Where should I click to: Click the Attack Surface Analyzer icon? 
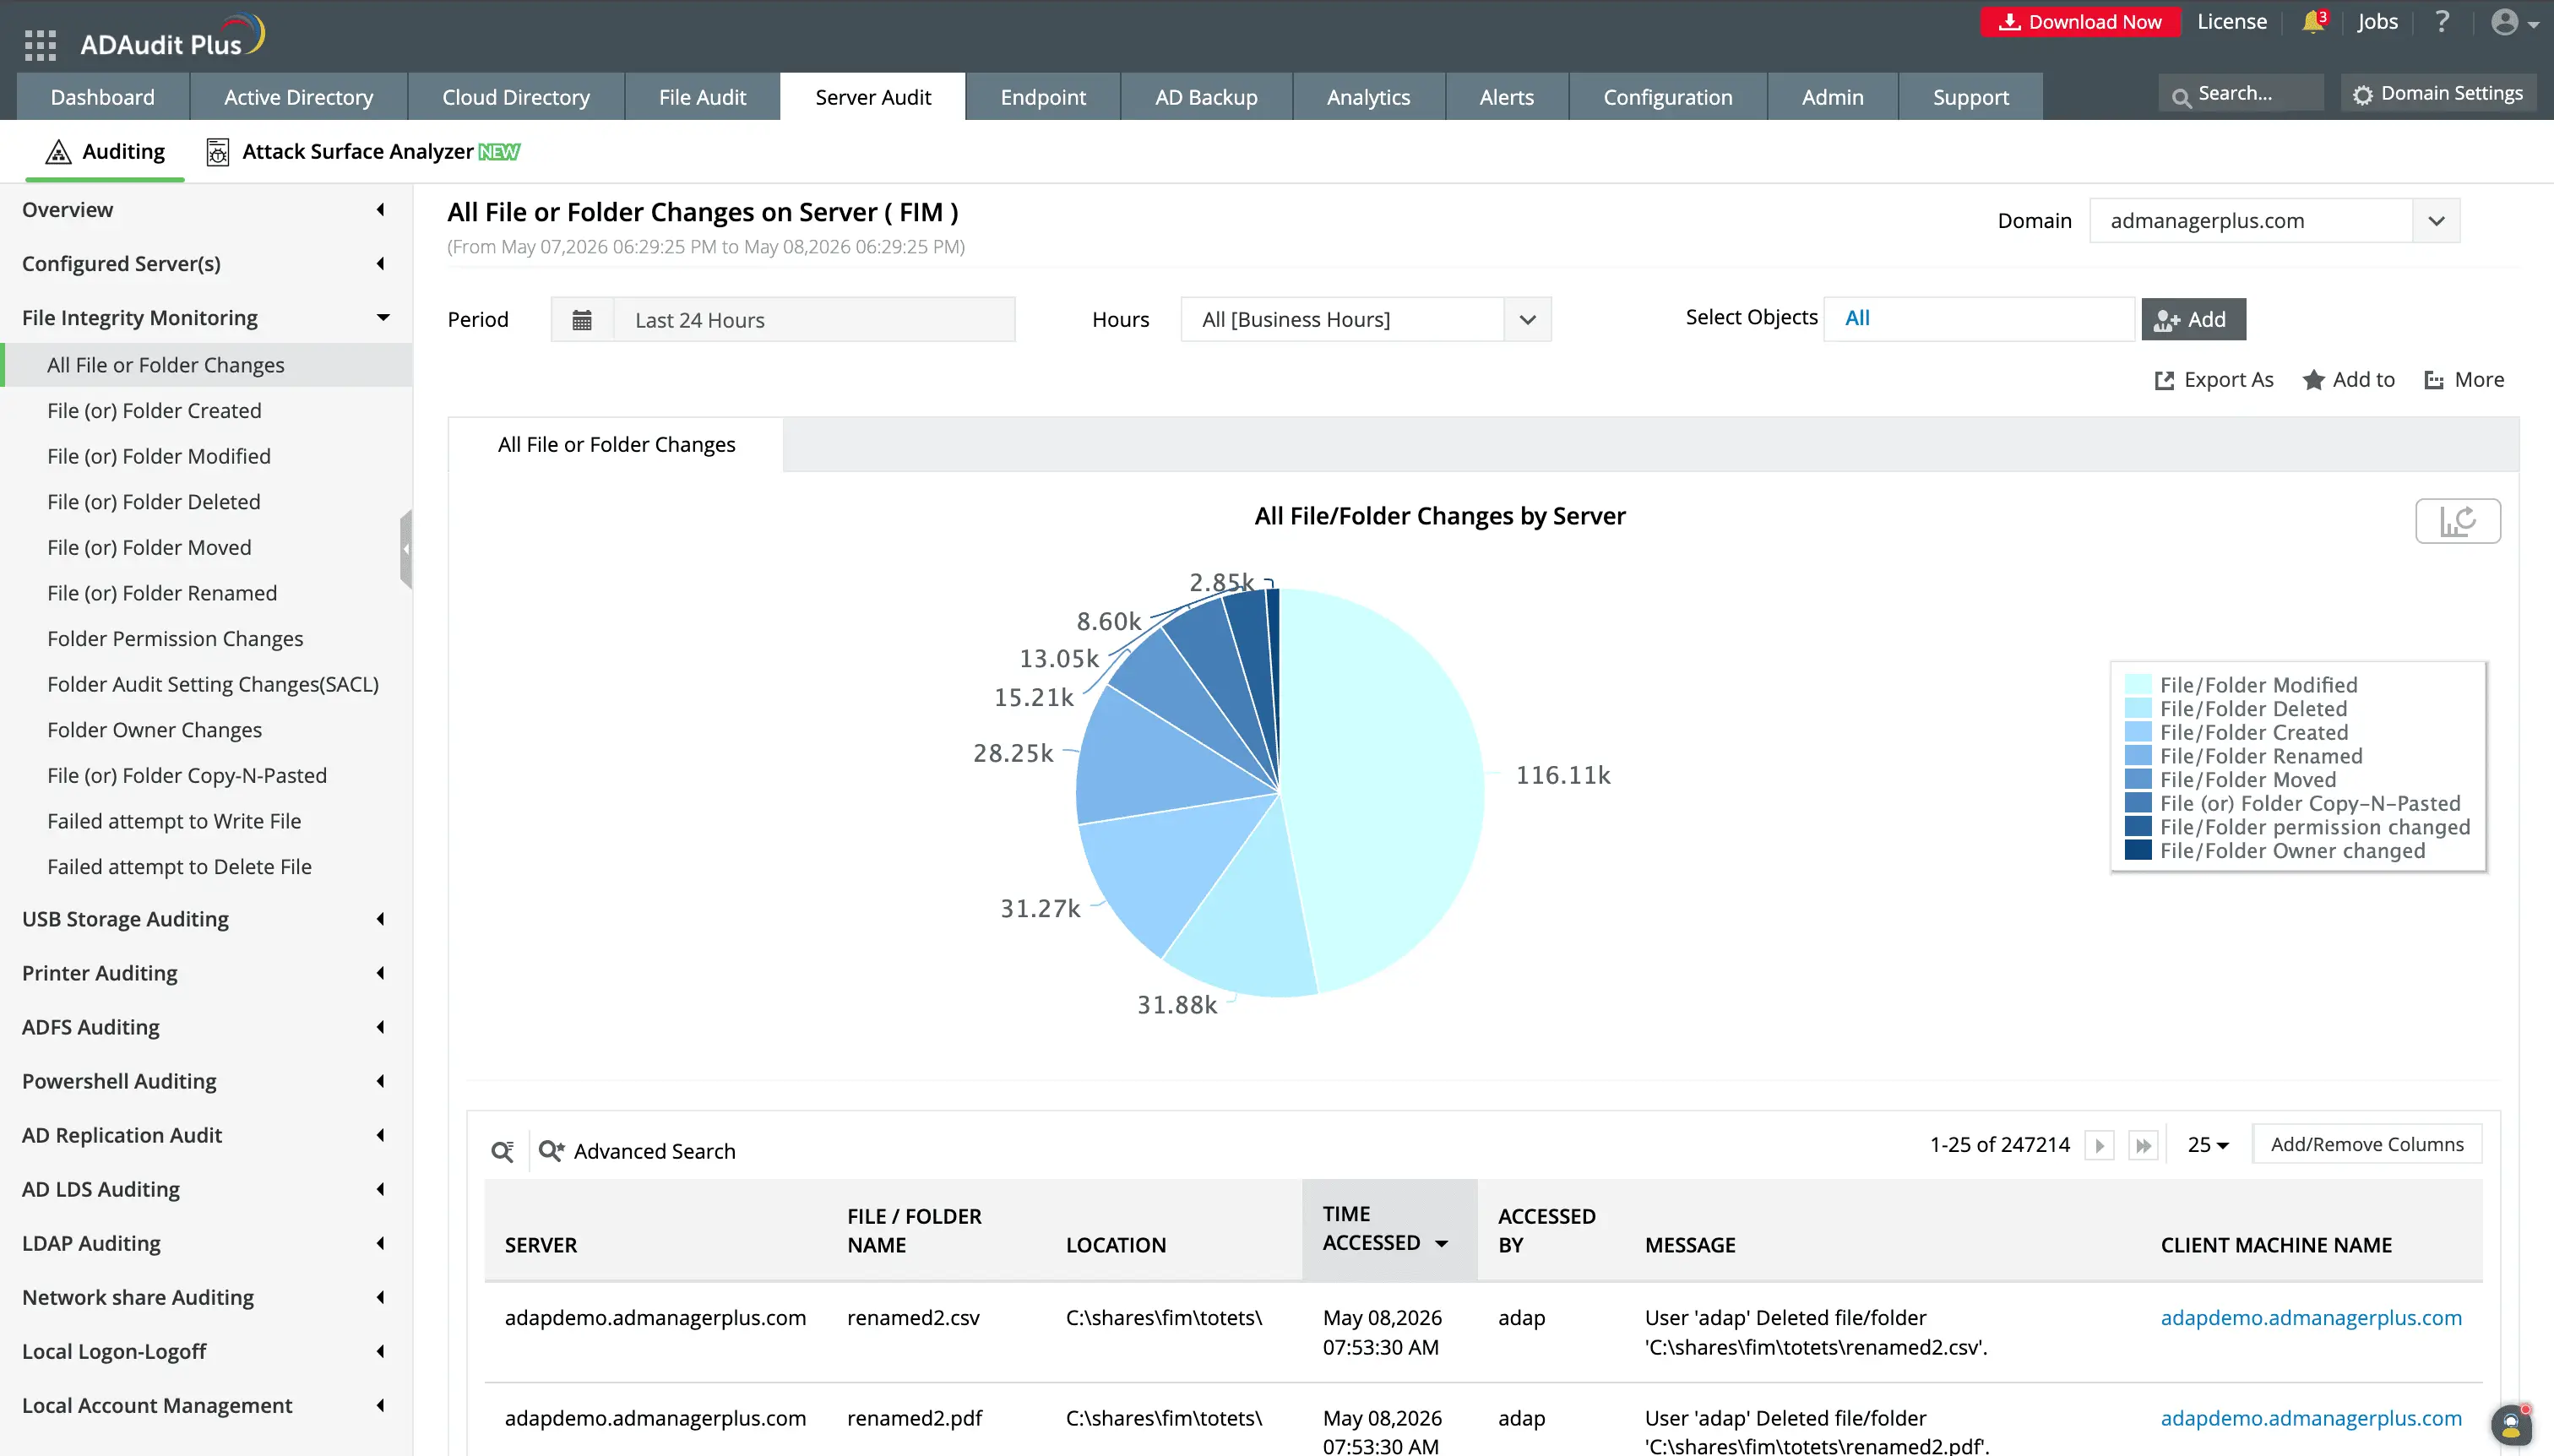pyautogui.click(x=217, y=152)
